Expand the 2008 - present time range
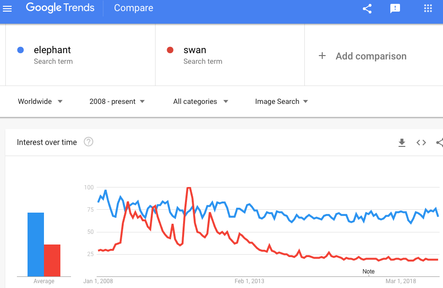443x288 pixels. tap(117, 101)
